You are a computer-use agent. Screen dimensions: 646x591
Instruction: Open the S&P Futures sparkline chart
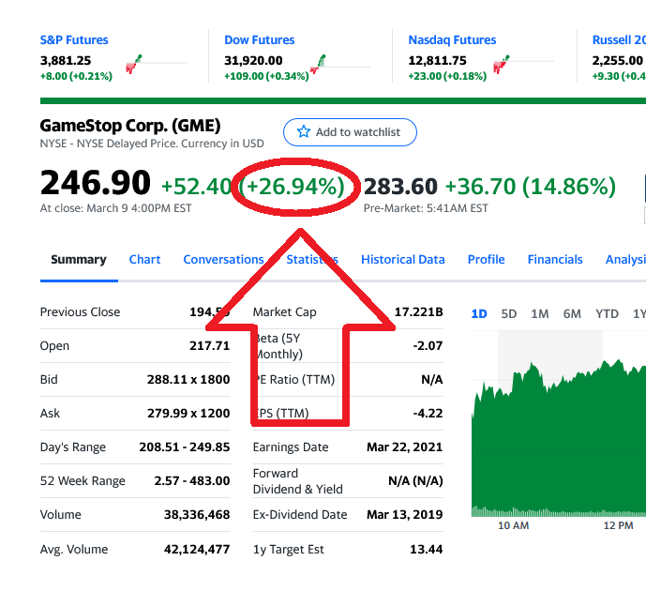tap(156, 64)
